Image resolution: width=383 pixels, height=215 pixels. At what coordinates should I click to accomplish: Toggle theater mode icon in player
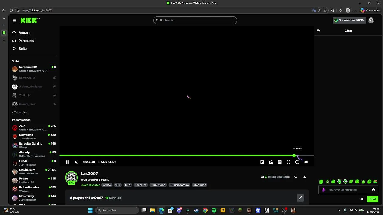(x=279, y=162)
